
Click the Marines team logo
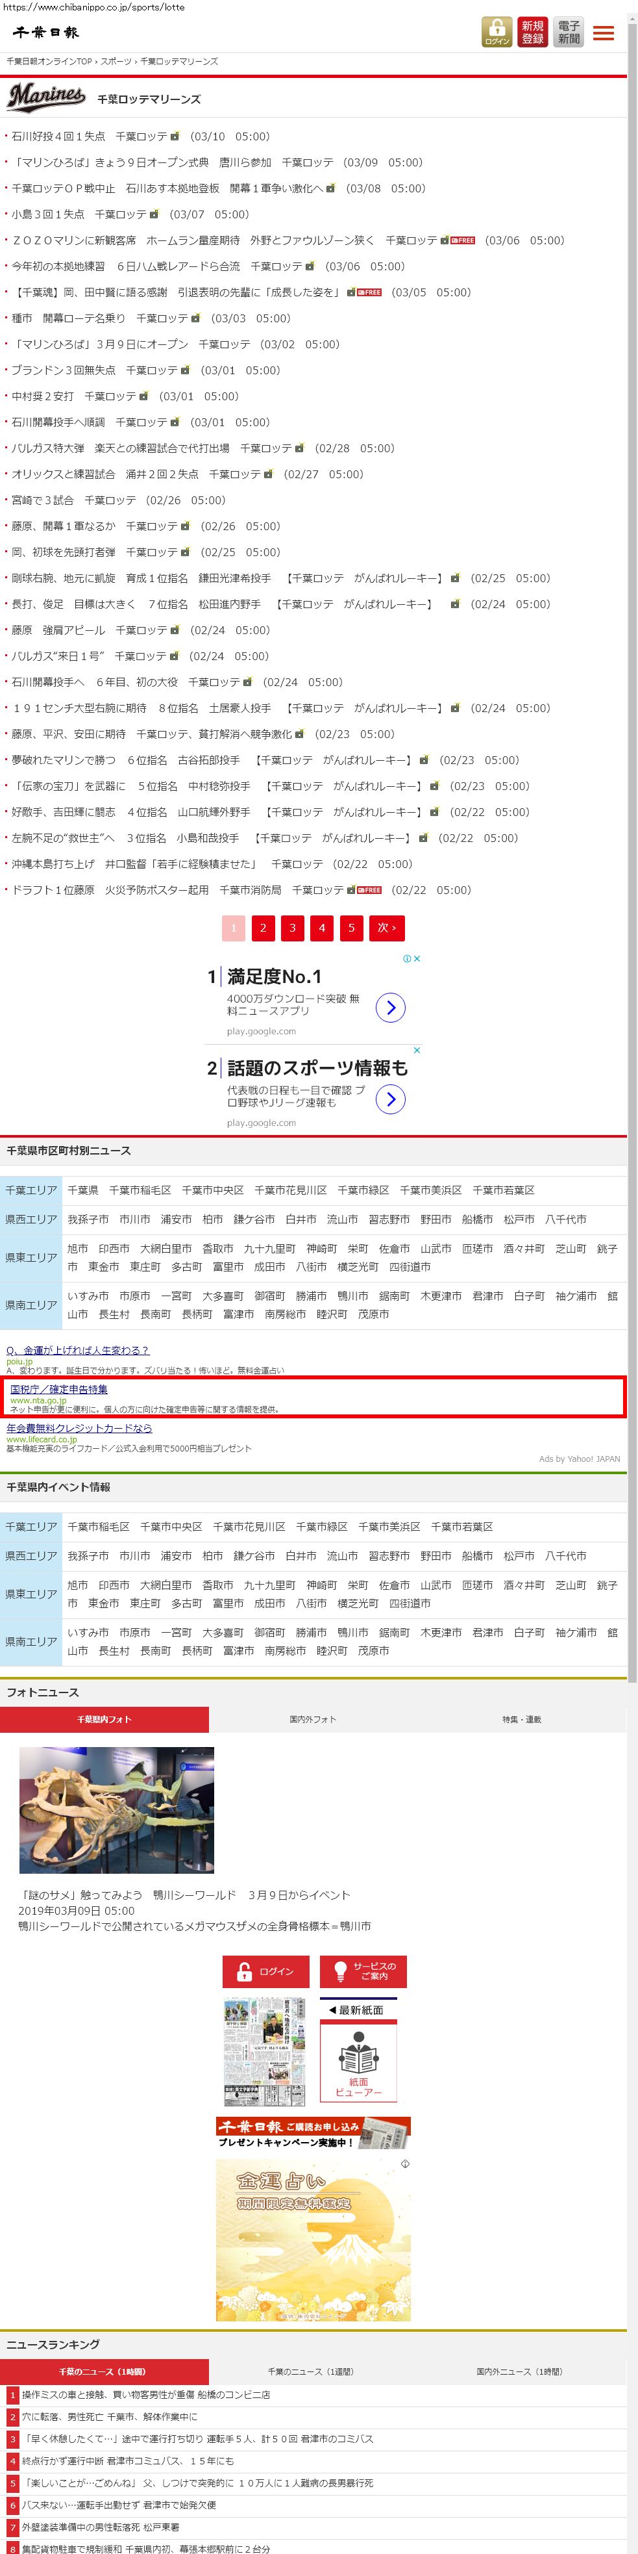47,97
